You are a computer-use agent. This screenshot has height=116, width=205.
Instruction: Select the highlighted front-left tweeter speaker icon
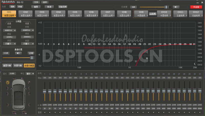pos(8,82)
